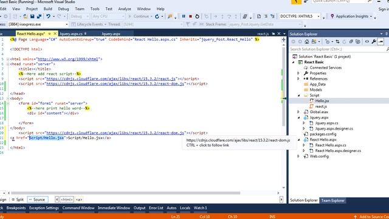Click the browser refresh icon next to Continue
The image size is (389, 219).
tap(157, 16)
